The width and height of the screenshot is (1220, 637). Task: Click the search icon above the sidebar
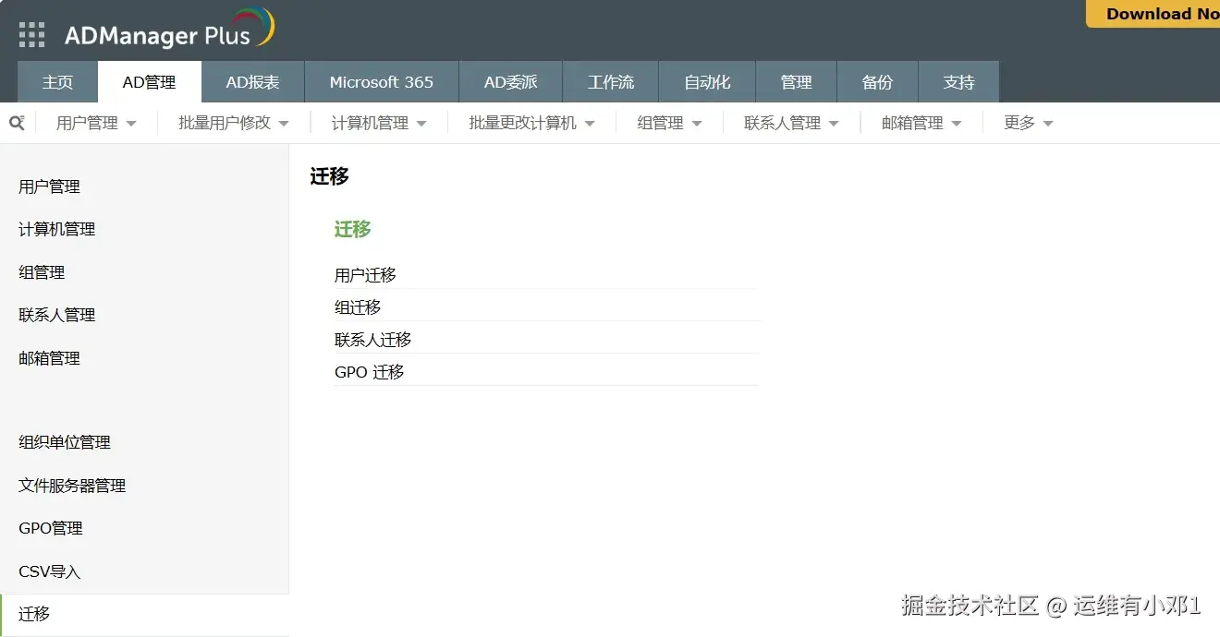tap(17, 122)
